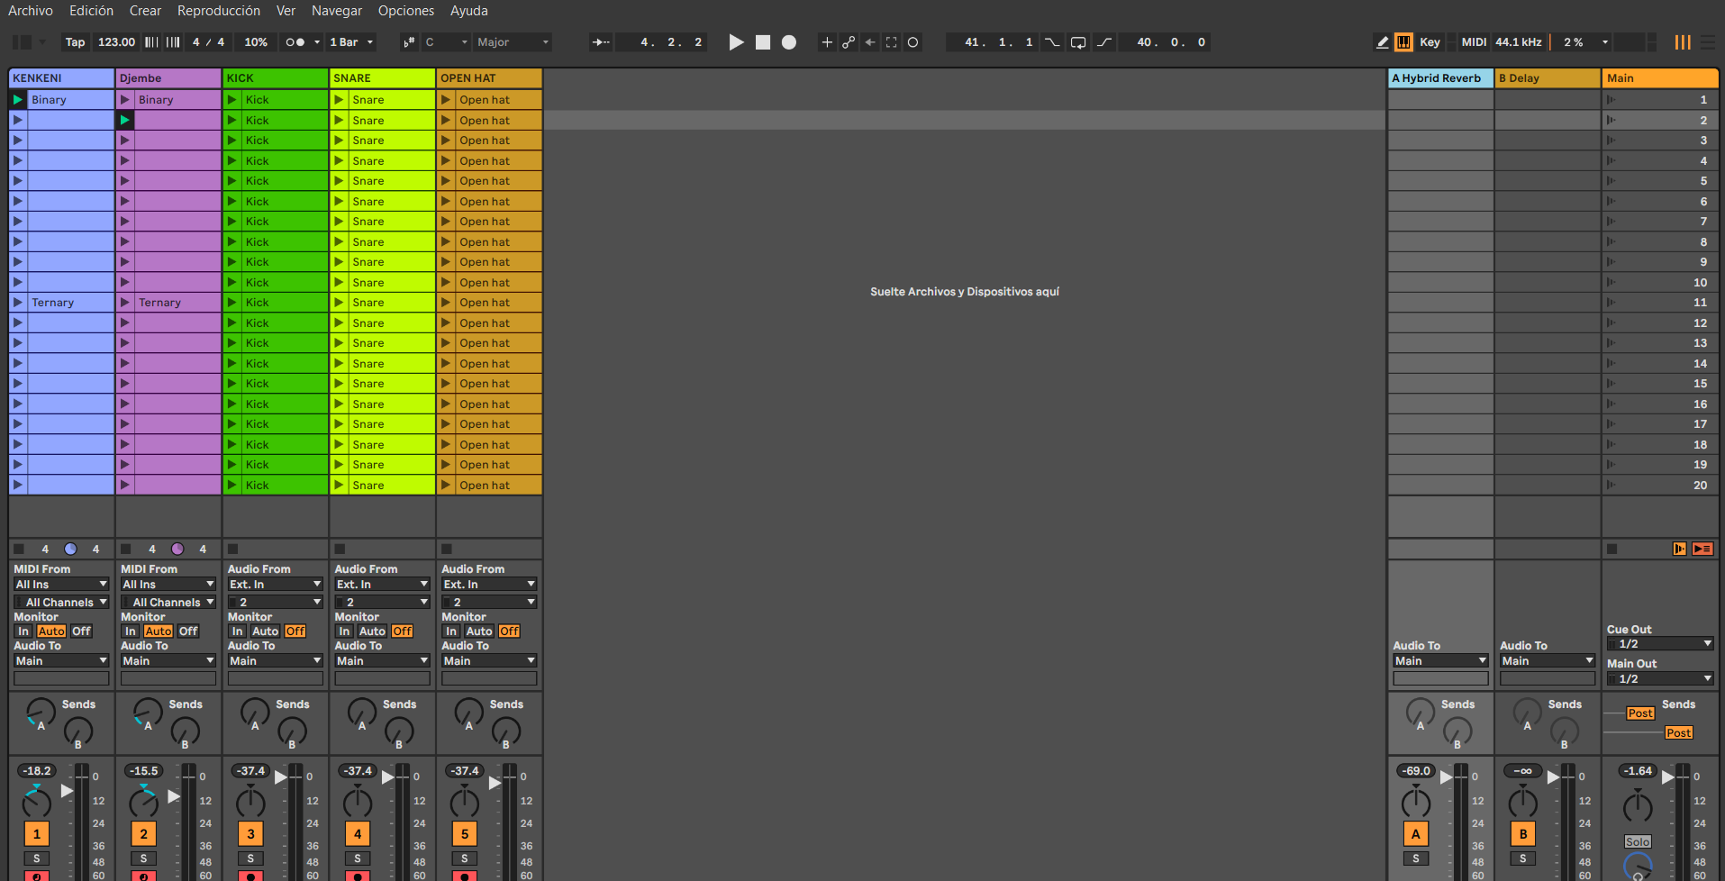Toggle the Punch-Out switch icon
The width and height of the screenshot is (1725, 881).
[1104, 42]
